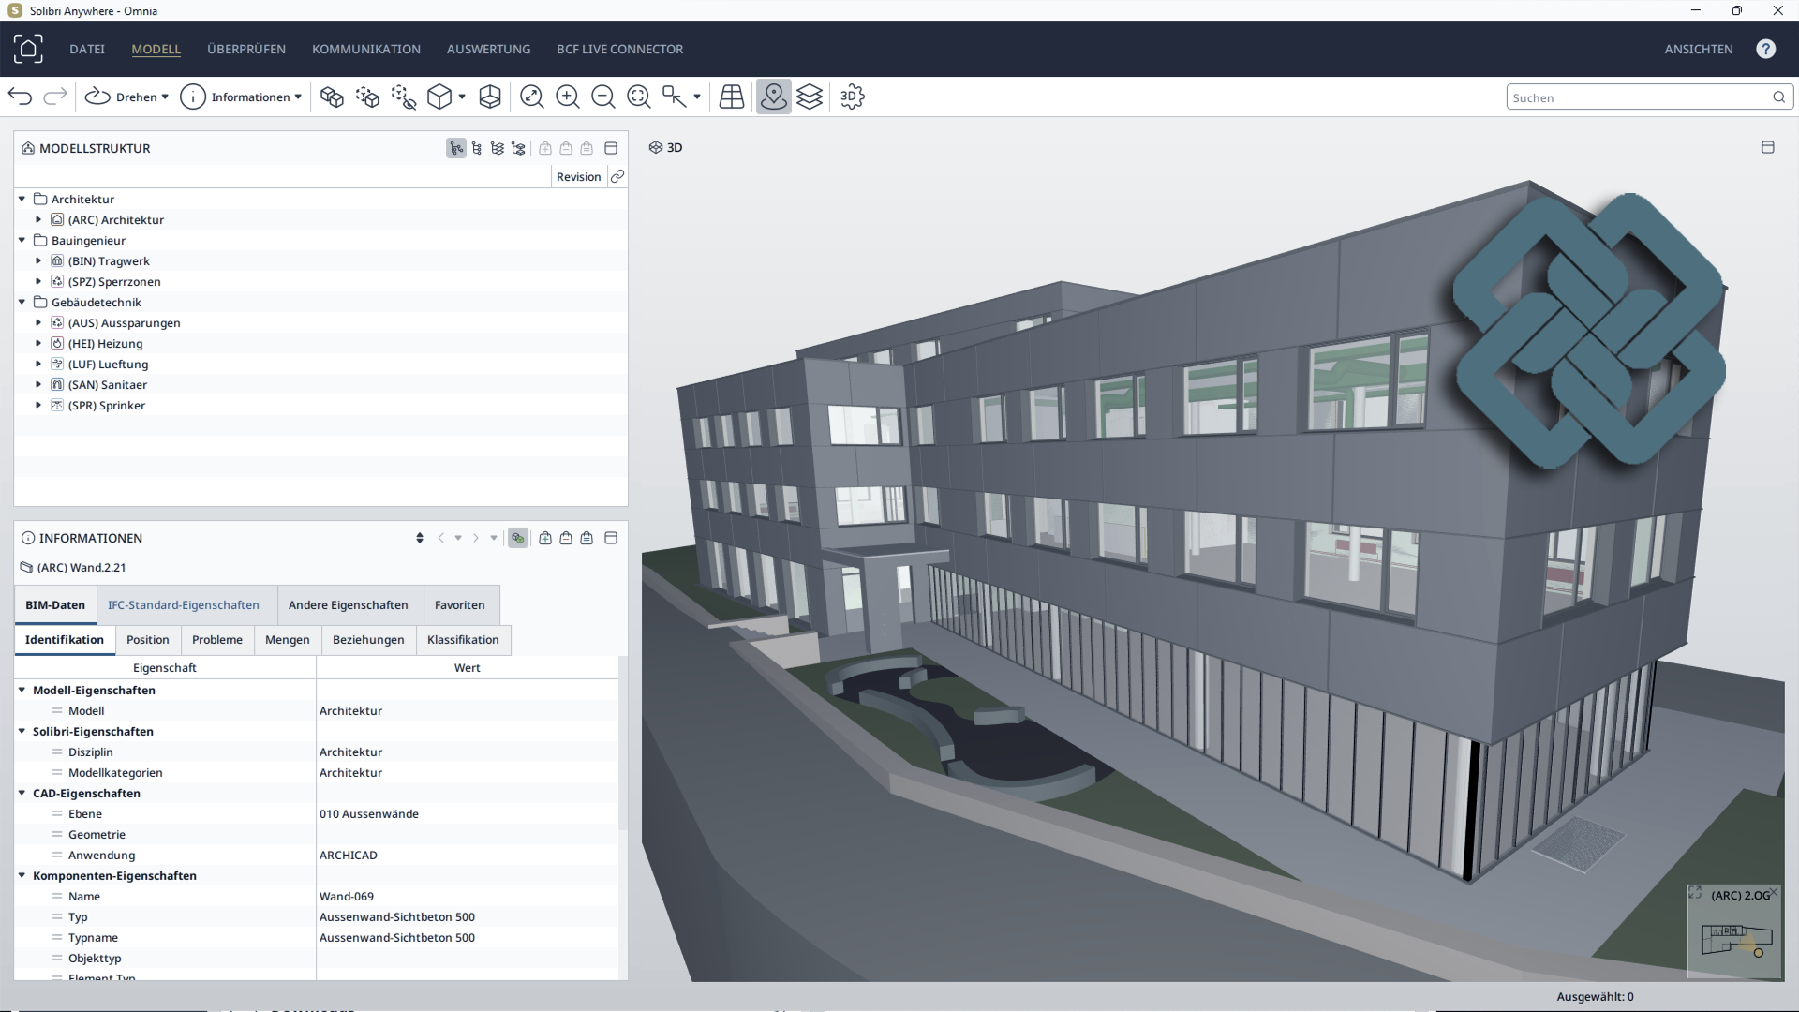Set selection basket in Informationen header
The width and height of the screenshot is (1799, 1012).
pyautogui.click(x=587, y=538)
